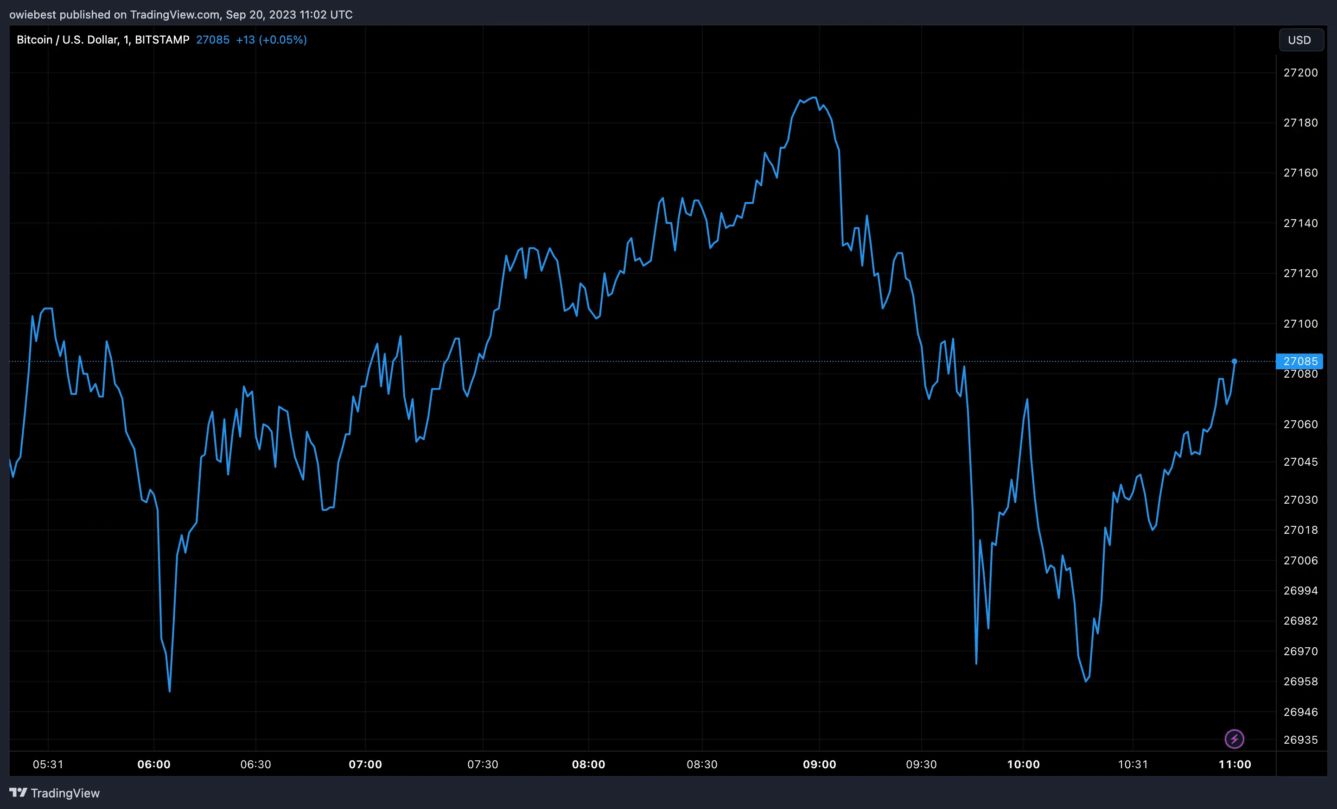Viewport: 1337px width, 809px height.
Task: Click the blue price marker dot
Action: click(x=1235, y=361)
